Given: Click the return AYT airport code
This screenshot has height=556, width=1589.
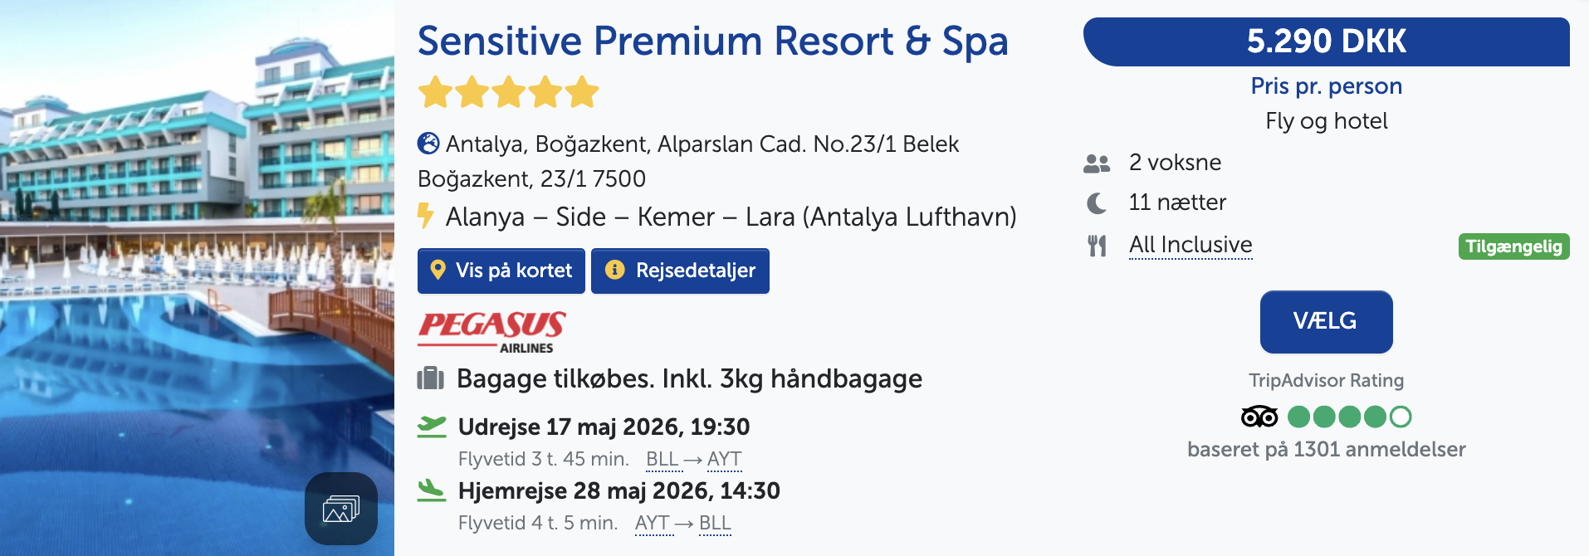Looking at the screenshot, I should pyautogui.click(x=652, y=523).
